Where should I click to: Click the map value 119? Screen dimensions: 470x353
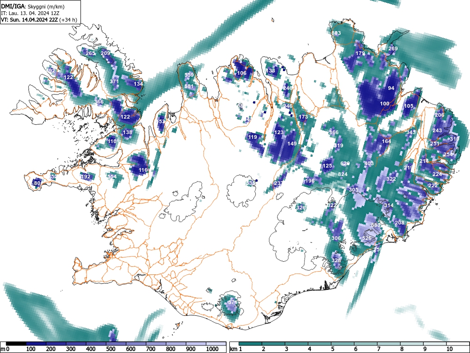(x=253, y=137)
